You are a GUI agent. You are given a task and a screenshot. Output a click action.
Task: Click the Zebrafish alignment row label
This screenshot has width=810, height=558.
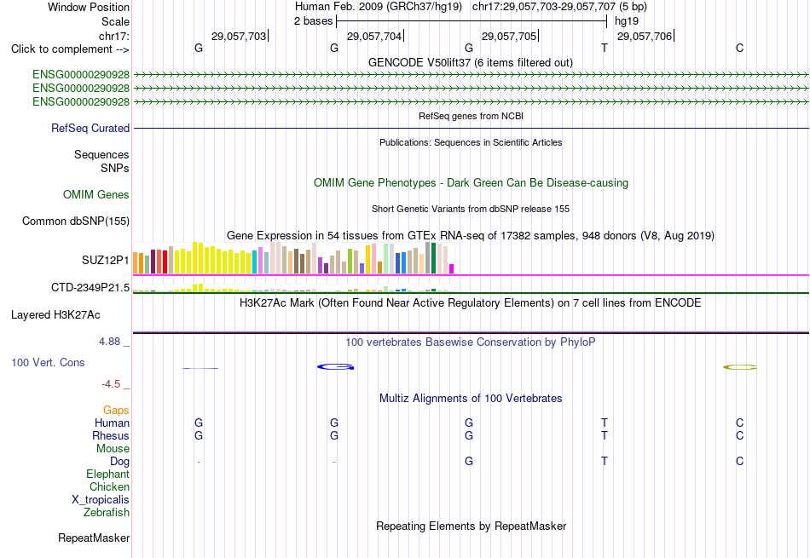click(x=106, y=513)
